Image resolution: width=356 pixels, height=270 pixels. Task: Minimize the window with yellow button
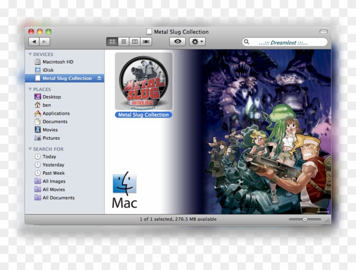point(40,31)
